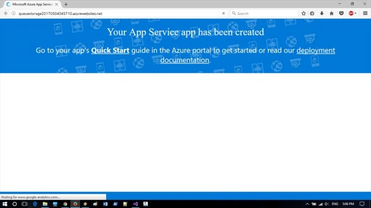Switch to Google Chrome on taskbar
371x208 pixels.
[65, 204]
